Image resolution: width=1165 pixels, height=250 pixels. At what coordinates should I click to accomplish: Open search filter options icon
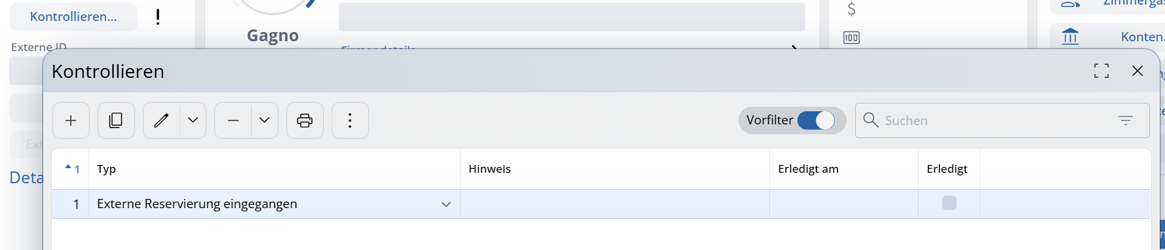[1125, 120]
